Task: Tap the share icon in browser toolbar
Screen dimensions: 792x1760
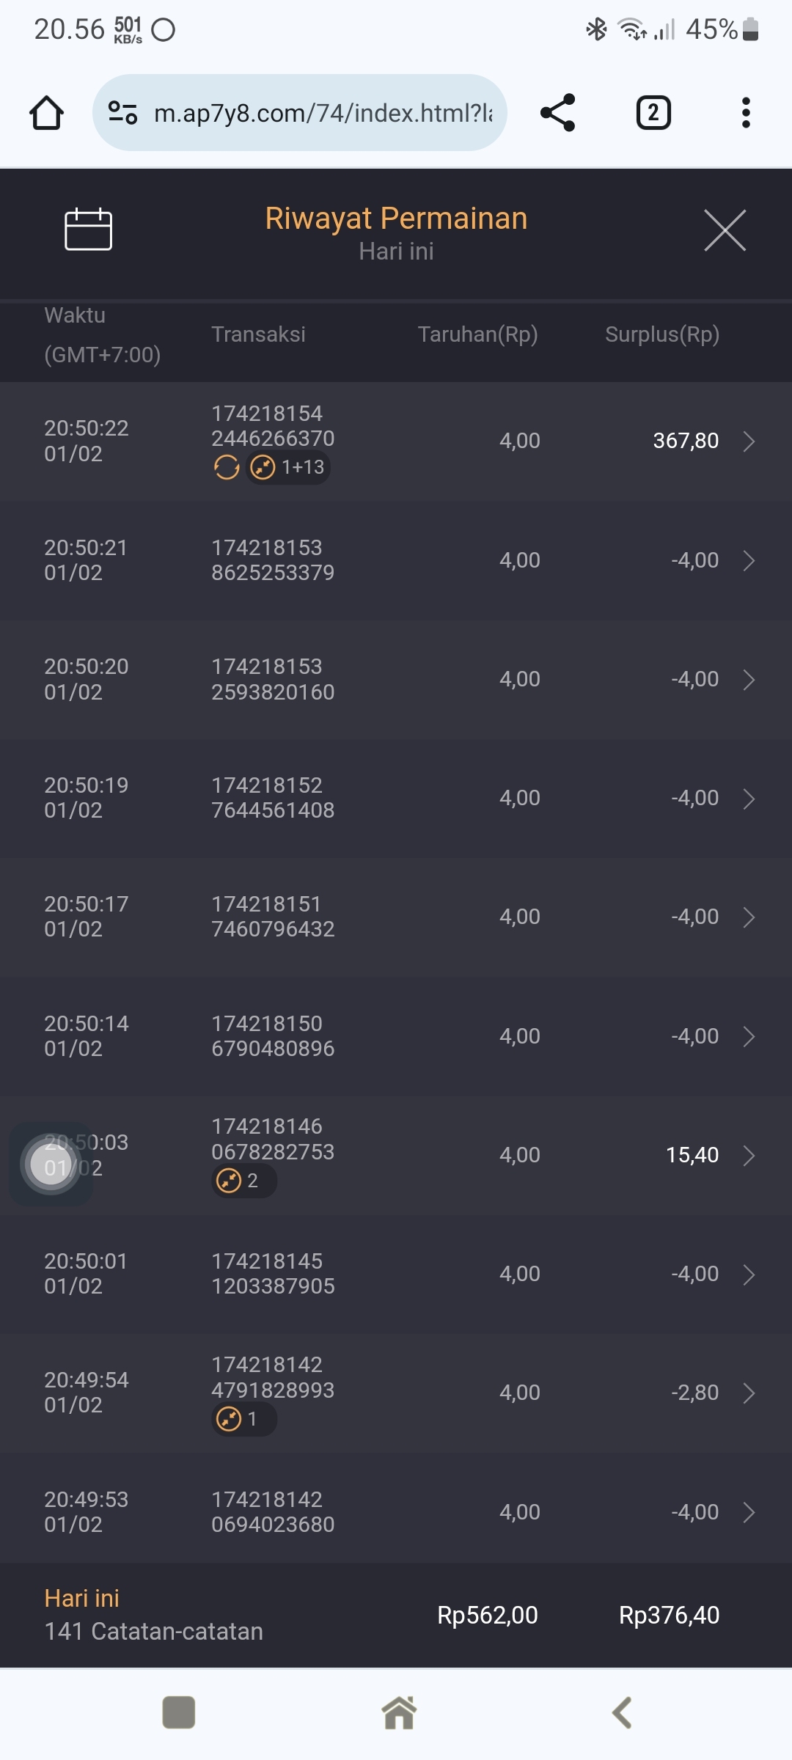Action: click(557, 113)
